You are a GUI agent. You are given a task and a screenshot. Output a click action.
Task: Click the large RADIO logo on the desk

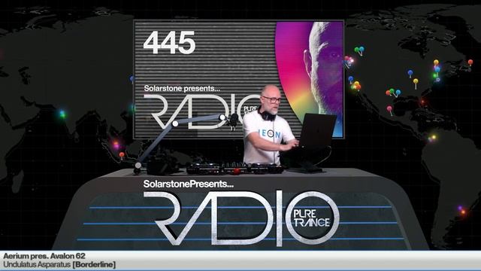[242, 218]
